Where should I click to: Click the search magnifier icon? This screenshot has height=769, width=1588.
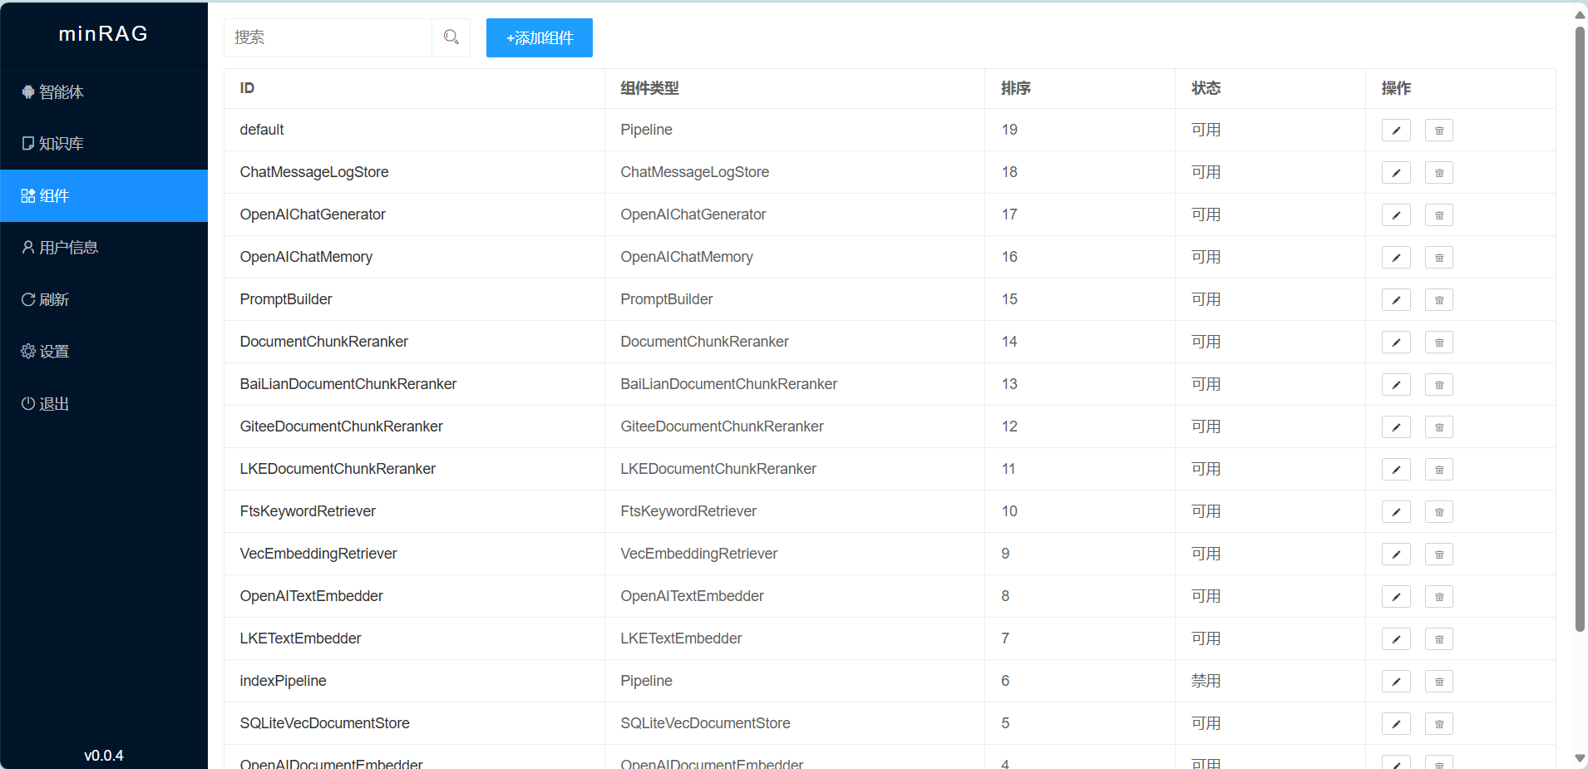pyautogui.click(x=451, y=37)
